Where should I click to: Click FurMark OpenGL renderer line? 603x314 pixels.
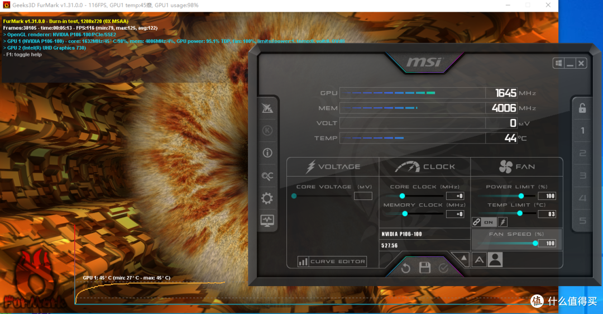pyautogui.click(x=60, y=35)
